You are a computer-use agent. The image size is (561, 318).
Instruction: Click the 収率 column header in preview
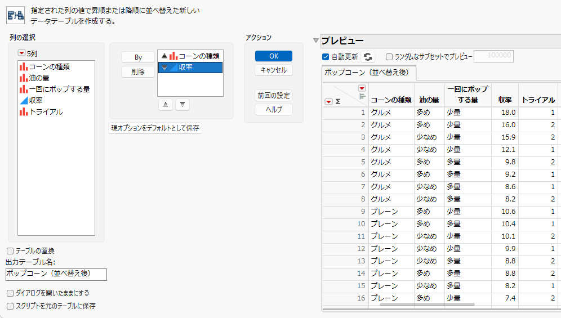click(x=505, y=100)
